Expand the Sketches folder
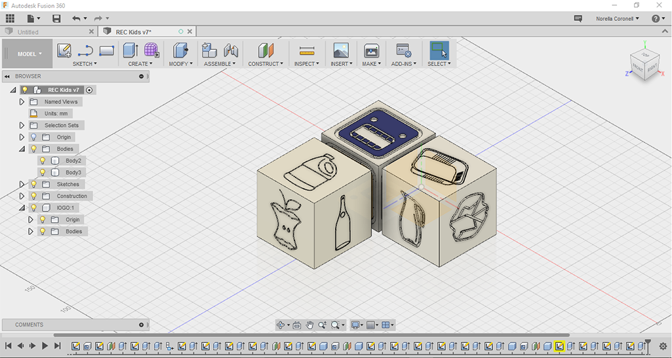 point(22,184)
